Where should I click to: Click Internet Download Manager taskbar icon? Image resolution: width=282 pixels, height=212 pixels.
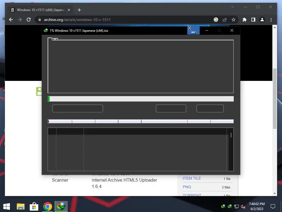click(61, 206)
